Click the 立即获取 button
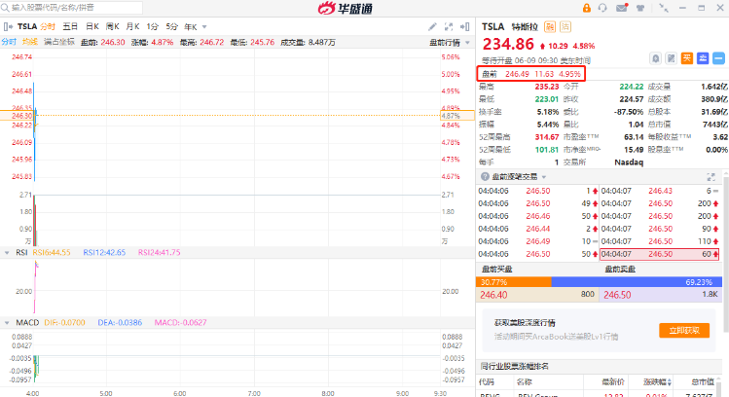The height and width of the screenshot is (397, 729). click(683, 330)
